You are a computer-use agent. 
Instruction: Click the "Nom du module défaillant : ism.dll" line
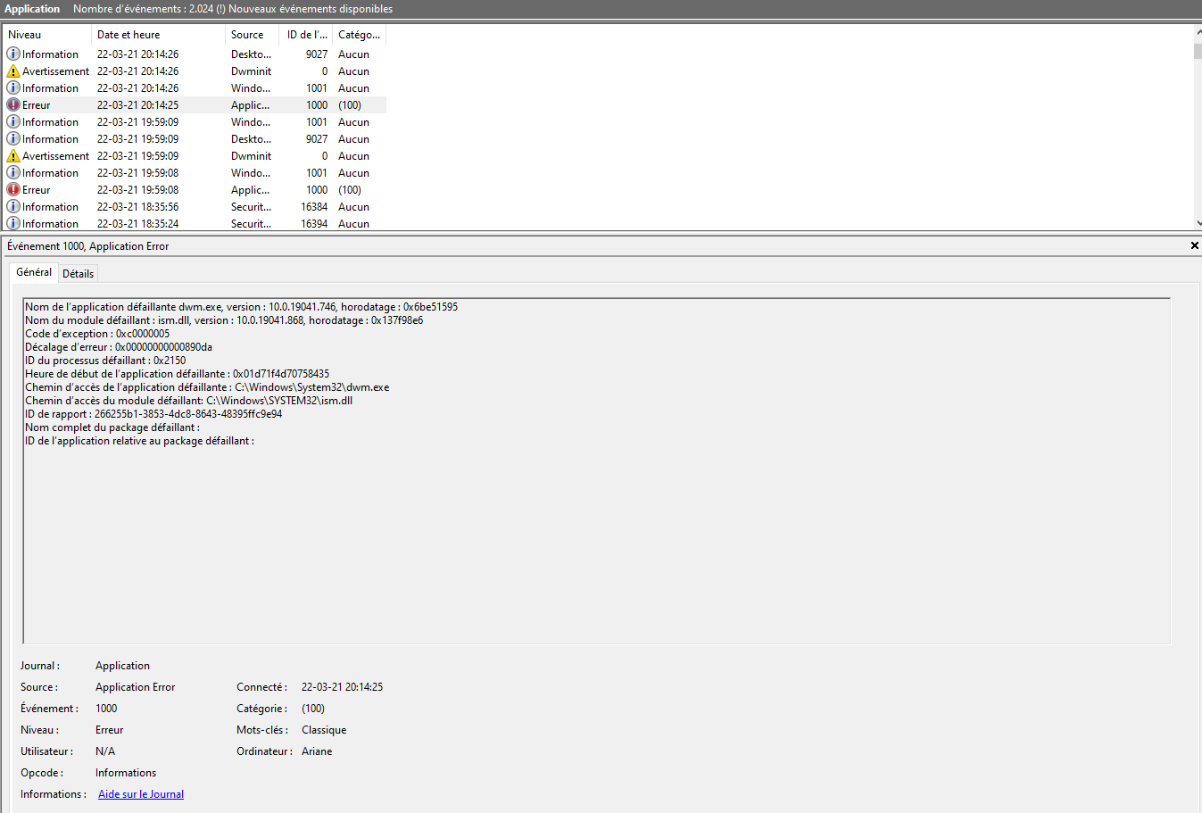click(224, 320)
